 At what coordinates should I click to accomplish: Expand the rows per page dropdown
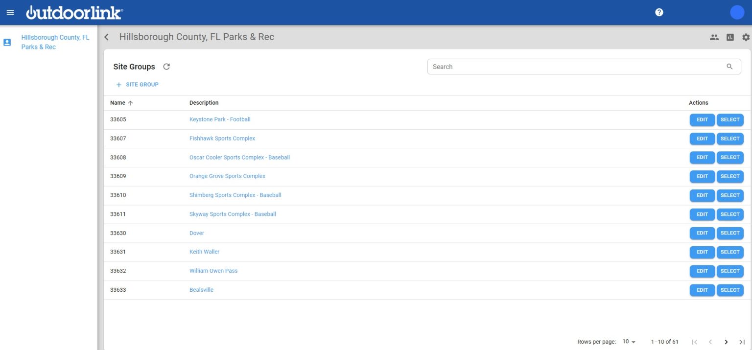tap(629, 342)
